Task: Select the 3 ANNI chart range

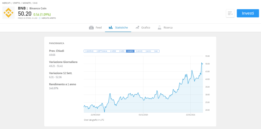Action: pos(148,51)
